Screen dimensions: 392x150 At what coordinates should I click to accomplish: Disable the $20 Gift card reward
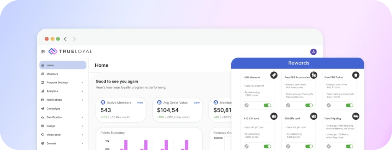click(309, 147)
